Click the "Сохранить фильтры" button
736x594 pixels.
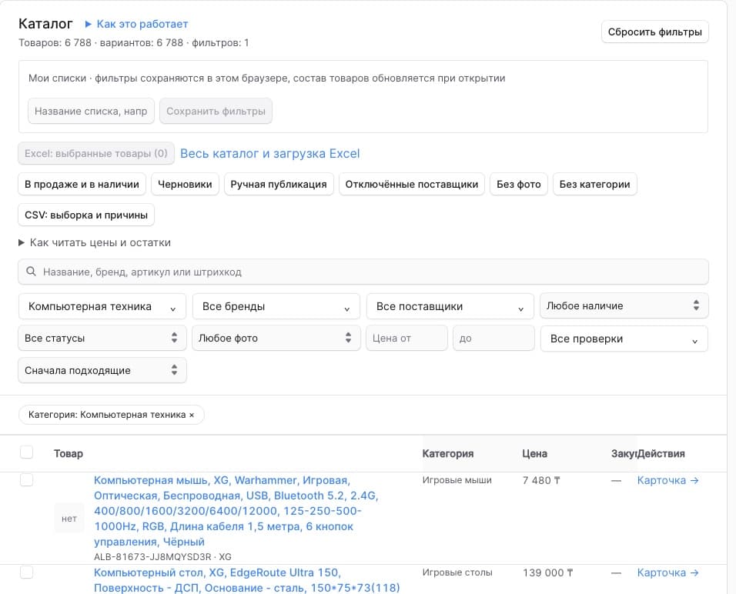216,112
